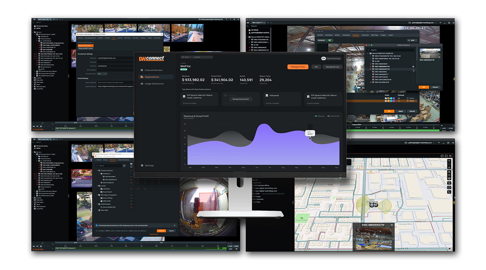Choose Route via DW Cloud option
Image resolution: width=486 pixels, height=270 pixels.
86,46
